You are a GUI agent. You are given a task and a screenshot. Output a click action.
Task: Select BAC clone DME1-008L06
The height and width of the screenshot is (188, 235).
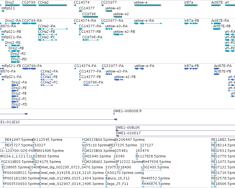pos(175,131)
